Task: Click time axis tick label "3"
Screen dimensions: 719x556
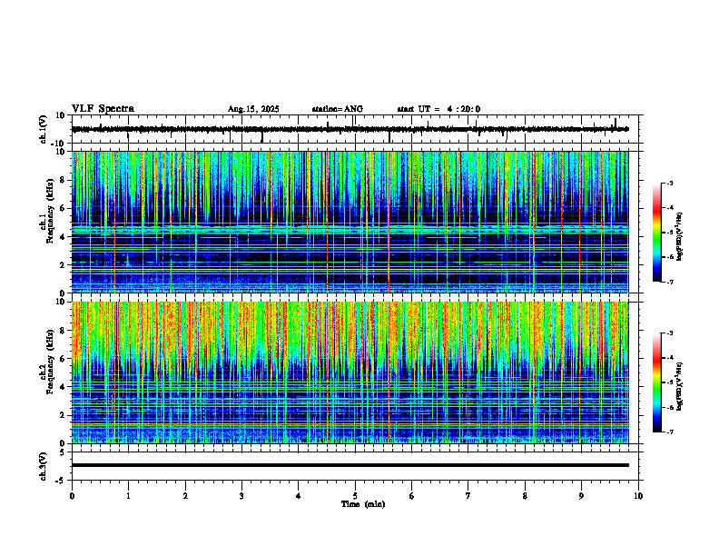Action: point(241,496)
